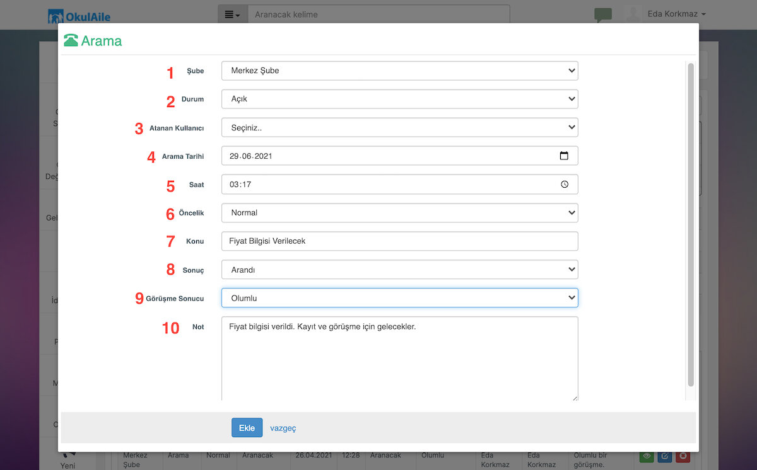The height and width of the screenshot is (470, 757).
Task: Open the Şube dropdown showing Merkez Şube
Action: [399, 71]
